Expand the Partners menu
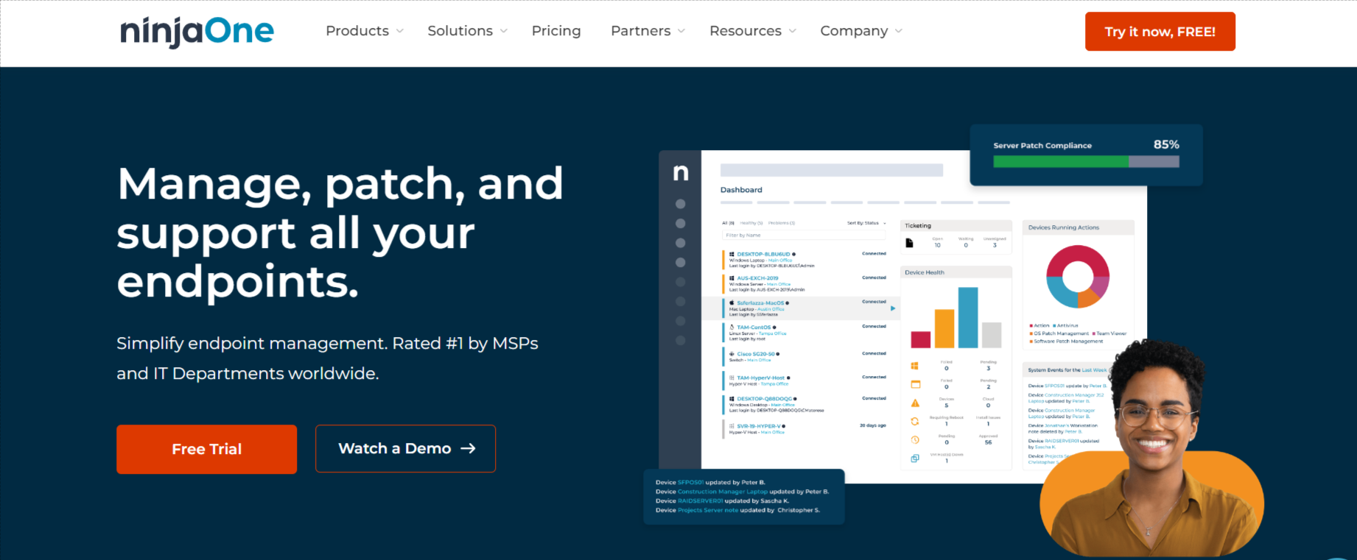 pos(648,31)
